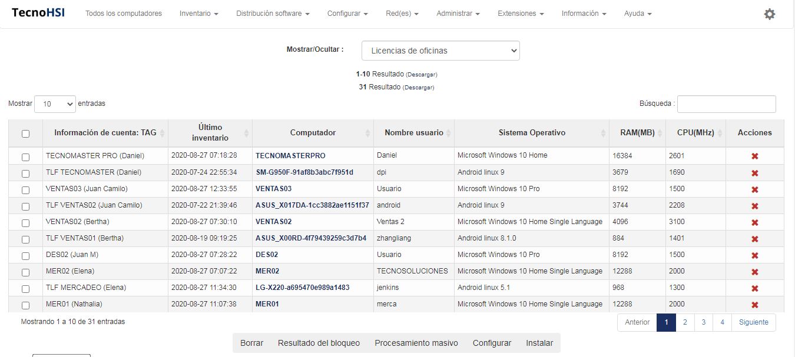This screenshot has width=795, height=357.
Task: Open the TECNOMASTERPRO computer link
Action: tap(290, 156)
